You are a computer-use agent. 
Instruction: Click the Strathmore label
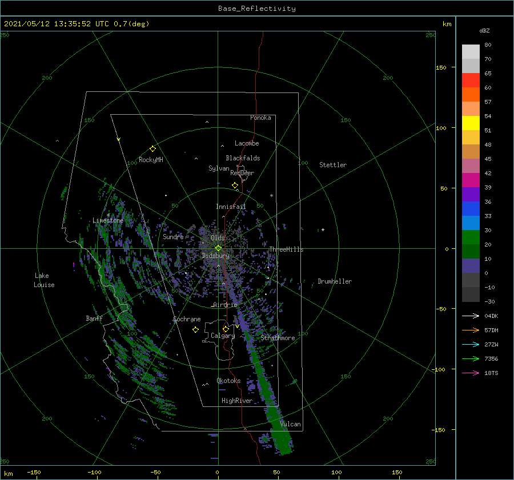278,338
